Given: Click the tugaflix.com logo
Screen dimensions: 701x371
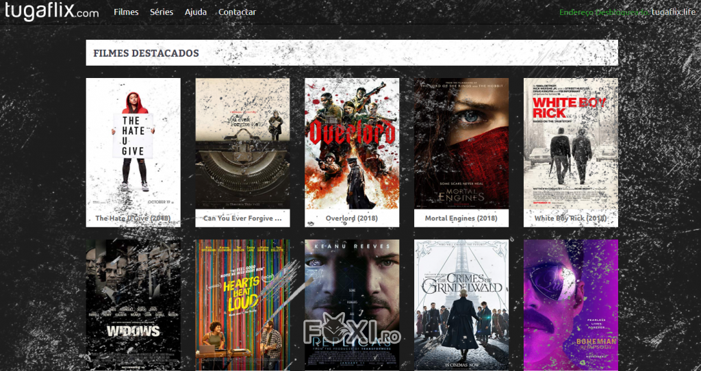Looking at the screenshot, I should point(51,12).
